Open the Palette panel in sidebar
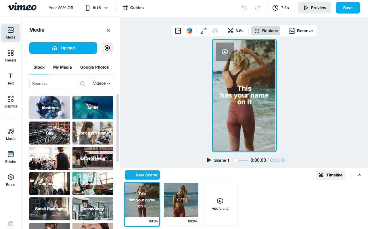Screen dimensions: 368x229 point(11,157)
